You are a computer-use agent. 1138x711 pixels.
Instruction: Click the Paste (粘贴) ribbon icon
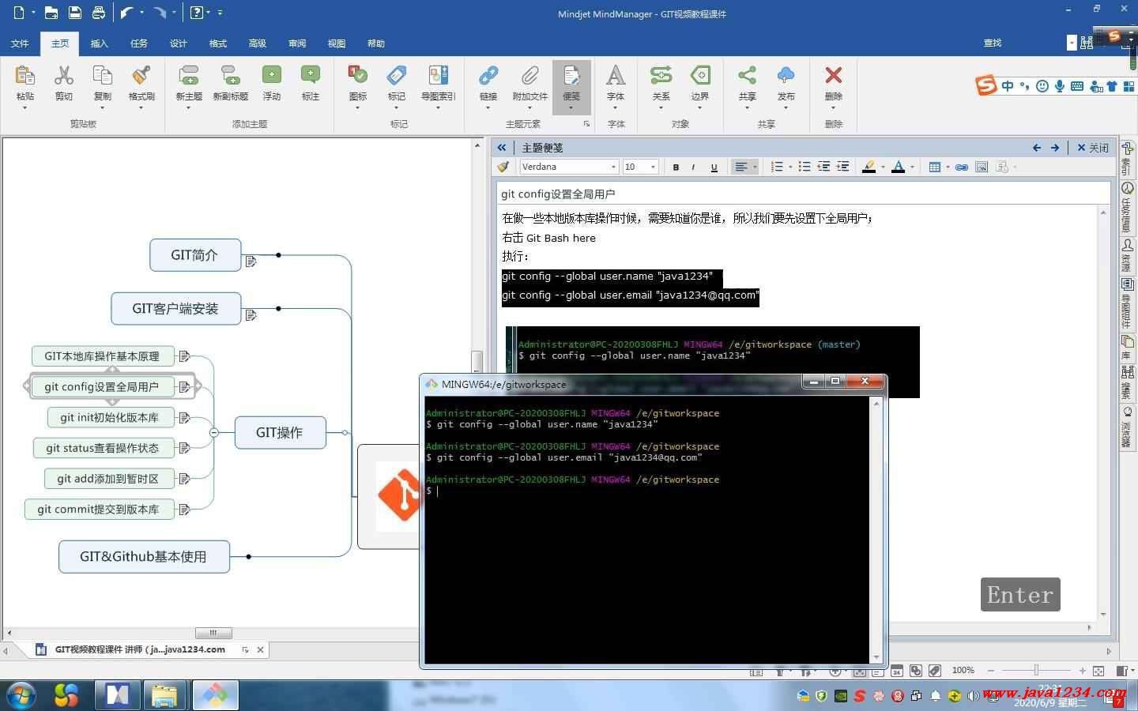click(25, 76)
